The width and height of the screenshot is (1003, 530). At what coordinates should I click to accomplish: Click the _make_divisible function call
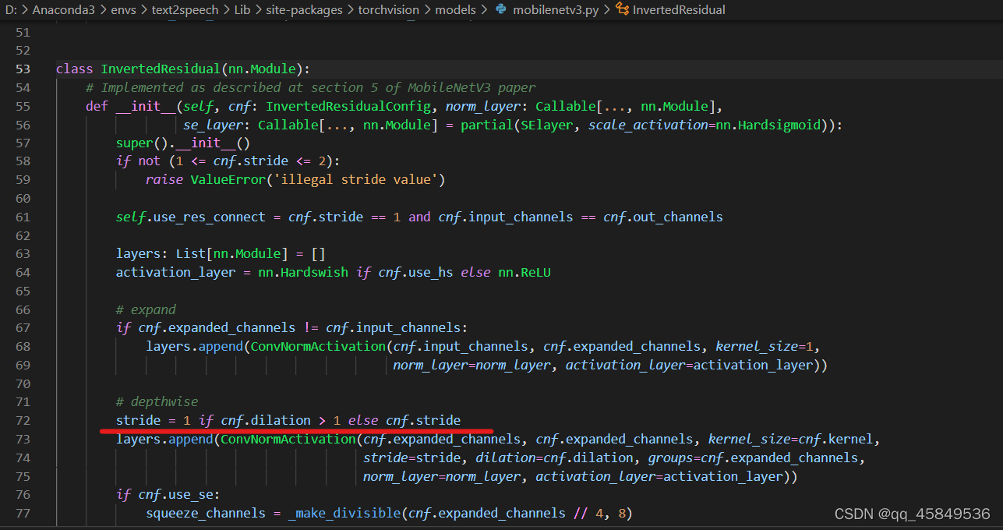click(x=341, y=513)
